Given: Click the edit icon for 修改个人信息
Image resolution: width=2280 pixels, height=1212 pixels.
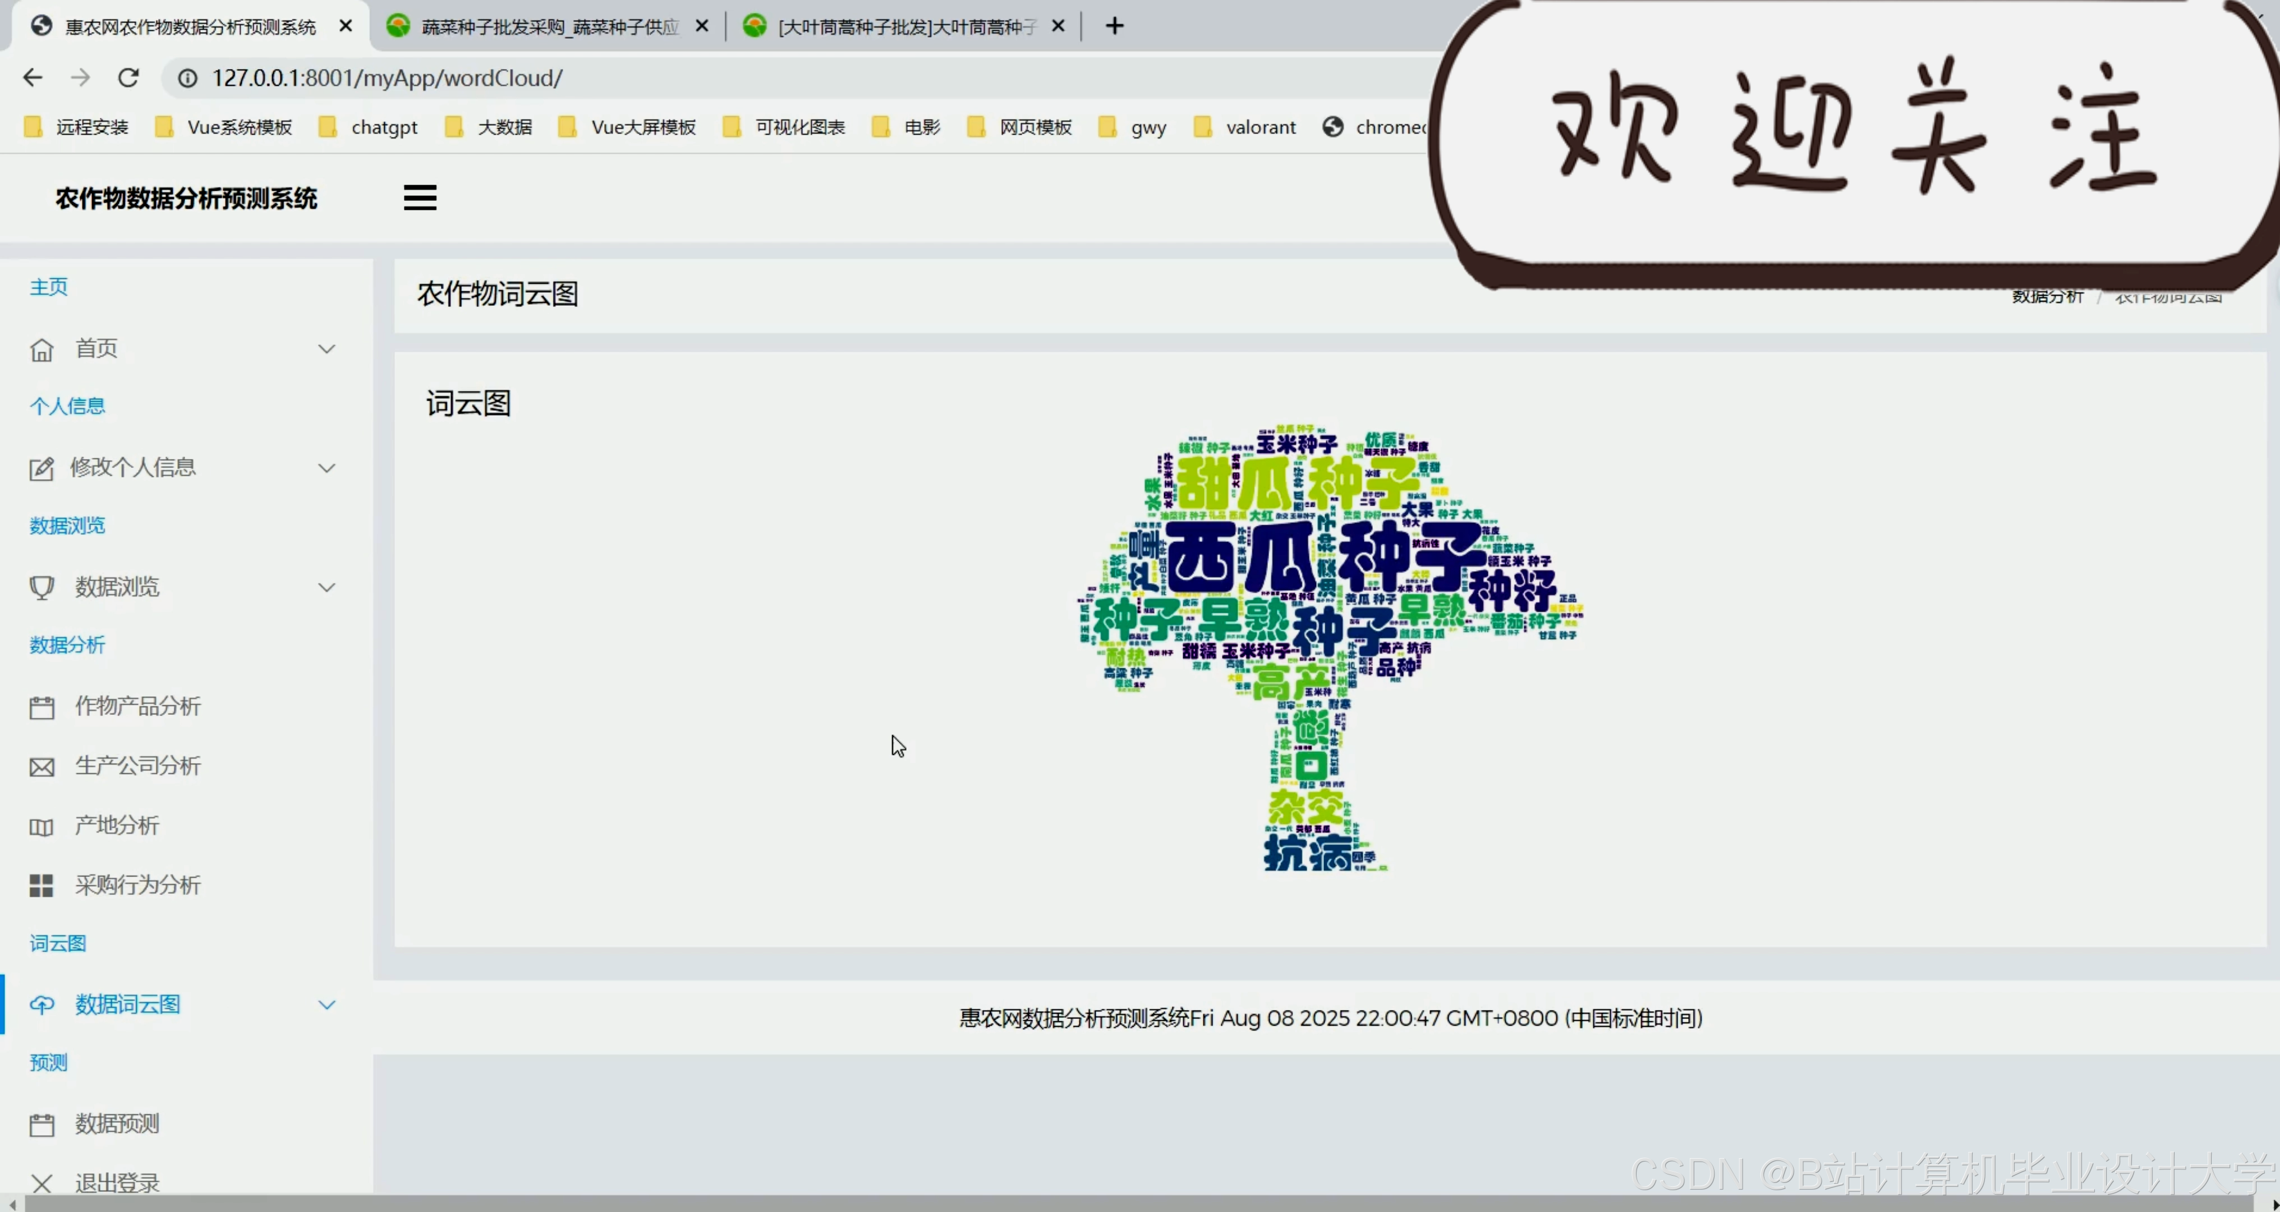Looking at the screenshot, I should click(42, 469).
